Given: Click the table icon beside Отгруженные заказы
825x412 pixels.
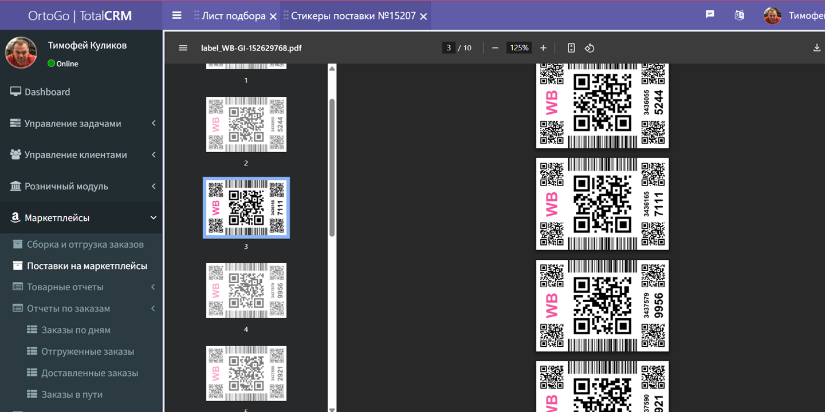Looking at the screenshot, I should pos(32,351).
